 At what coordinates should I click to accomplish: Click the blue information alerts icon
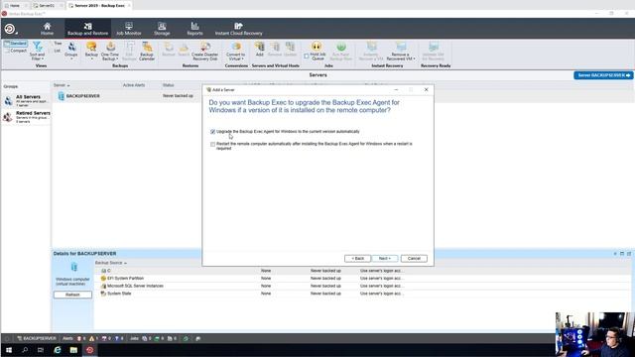pyautogui.click(x=117, y=338)
